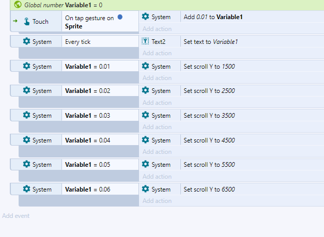Screen dimensions: 324x237
Task: Click action gear icon for Set scroll Y to 6500
Action: 146,189
